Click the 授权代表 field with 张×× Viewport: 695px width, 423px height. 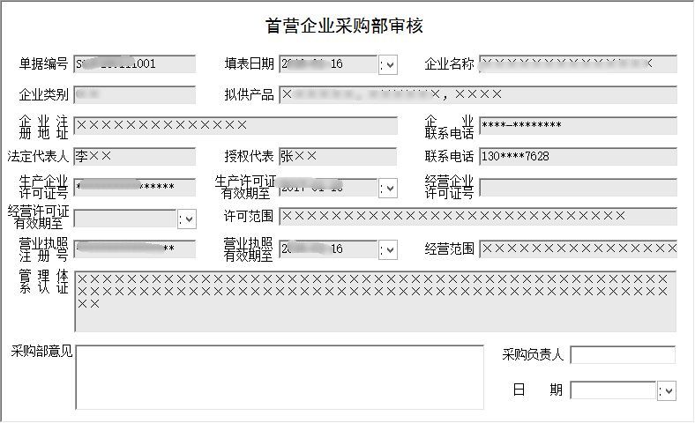click(338, 156)
